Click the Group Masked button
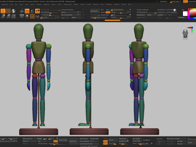Screen dimensions: 196x147 [x=85, y=141]
